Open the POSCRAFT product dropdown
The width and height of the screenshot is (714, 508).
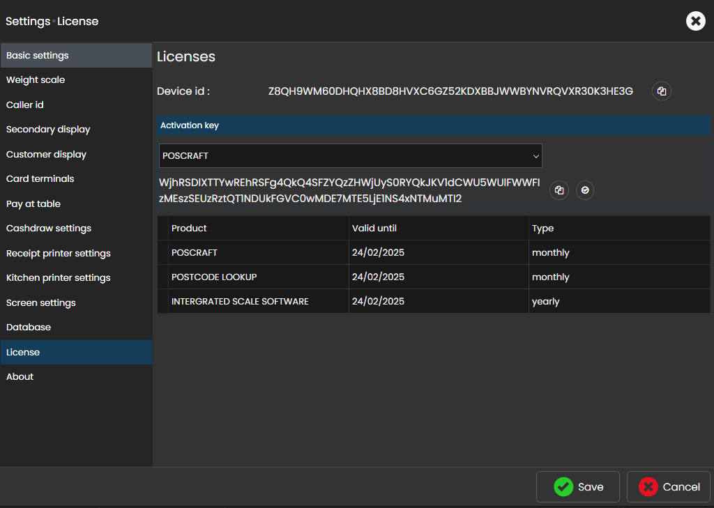(x=350, y=156)
